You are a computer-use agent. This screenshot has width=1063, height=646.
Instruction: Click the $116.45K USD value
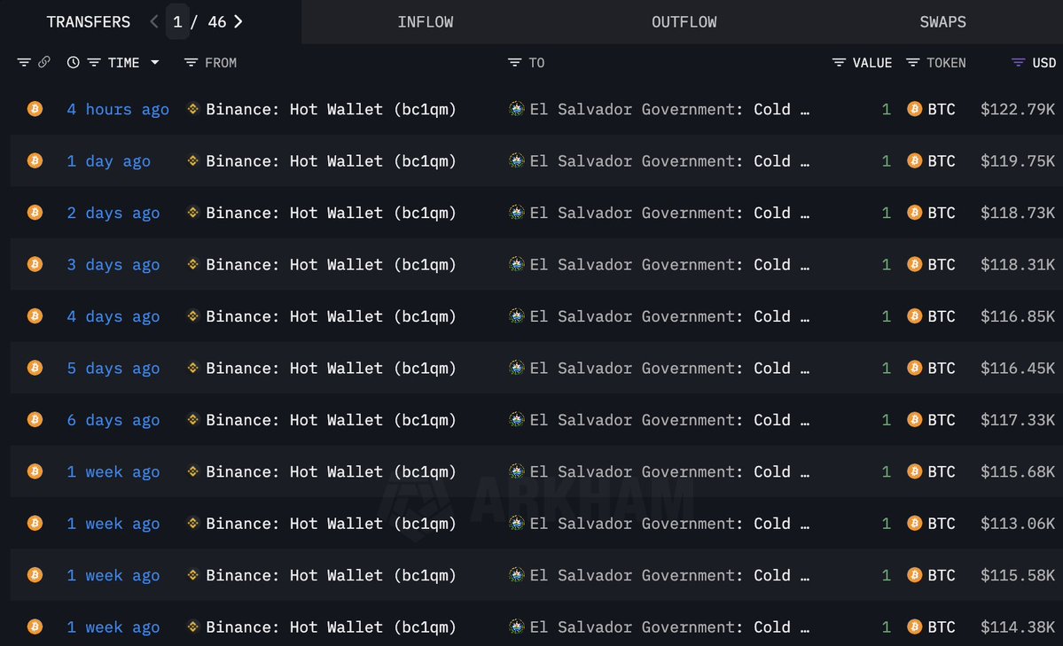click(1018, 368)
